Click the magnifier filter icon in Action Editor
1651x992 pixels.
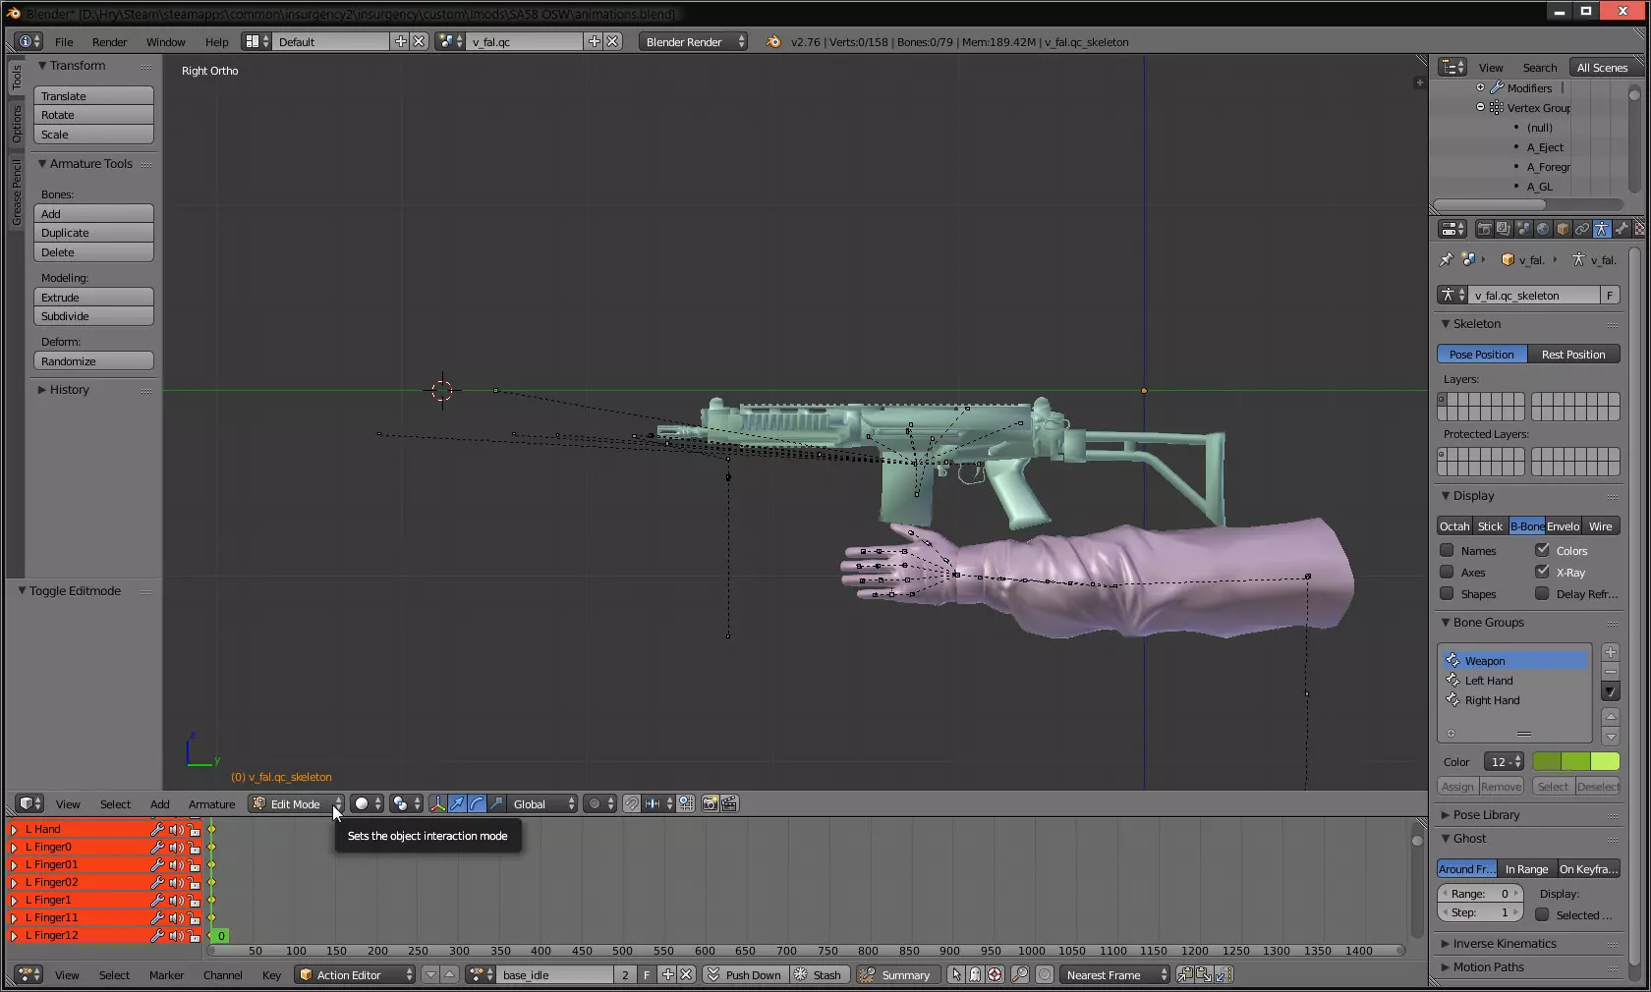point(1020,974)
